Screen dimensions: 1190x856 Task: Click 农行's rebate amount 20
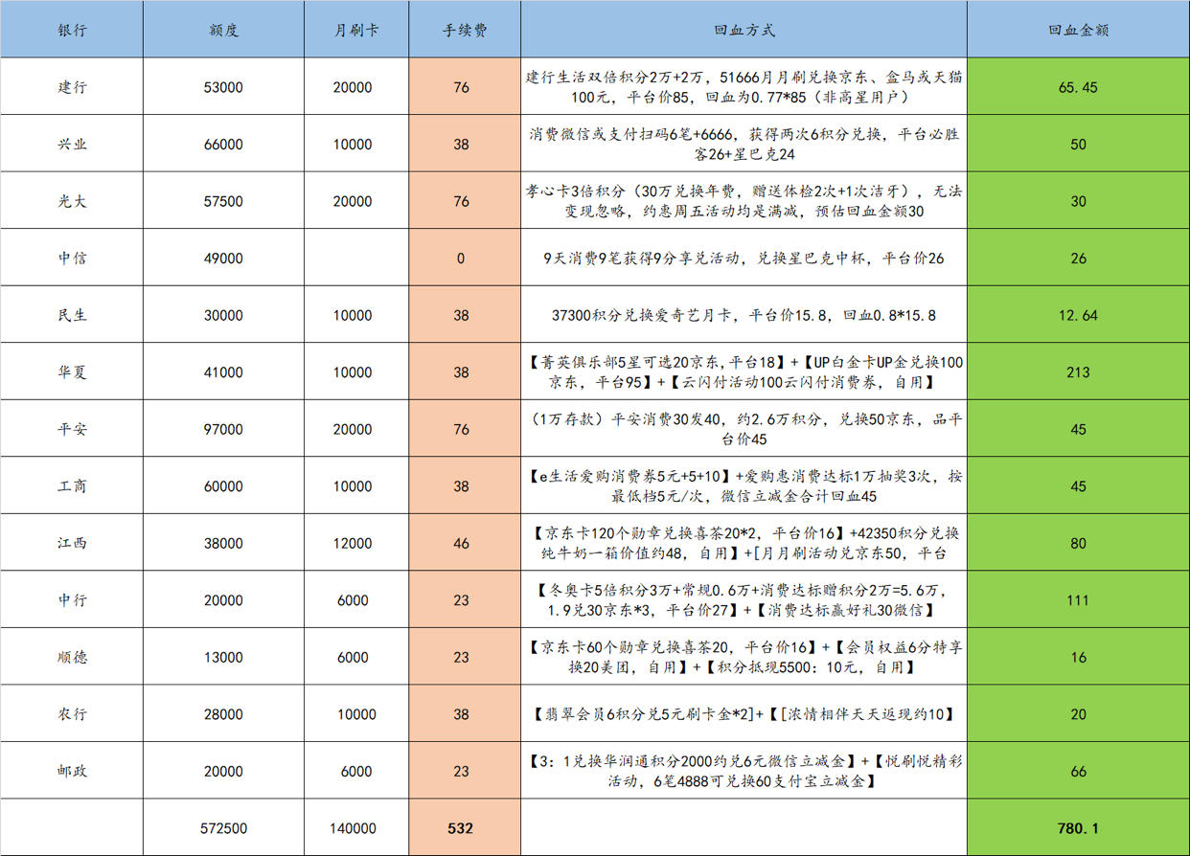1078,713
